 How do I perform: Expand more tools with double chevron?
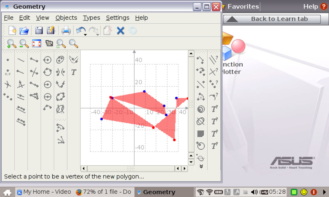tap(201, 166)
